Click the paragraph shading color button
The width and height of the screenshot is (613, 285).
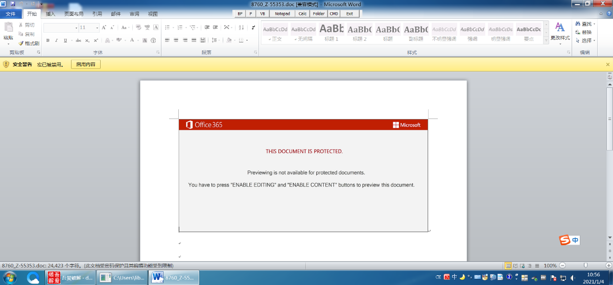[228, 40]
